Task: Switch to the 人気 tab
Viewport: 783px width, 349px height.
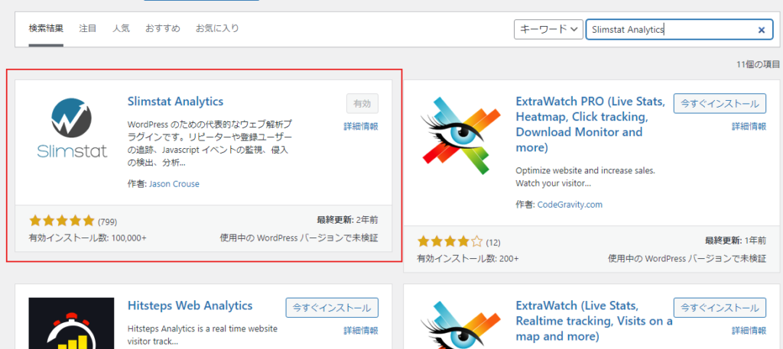Action: 121,28
